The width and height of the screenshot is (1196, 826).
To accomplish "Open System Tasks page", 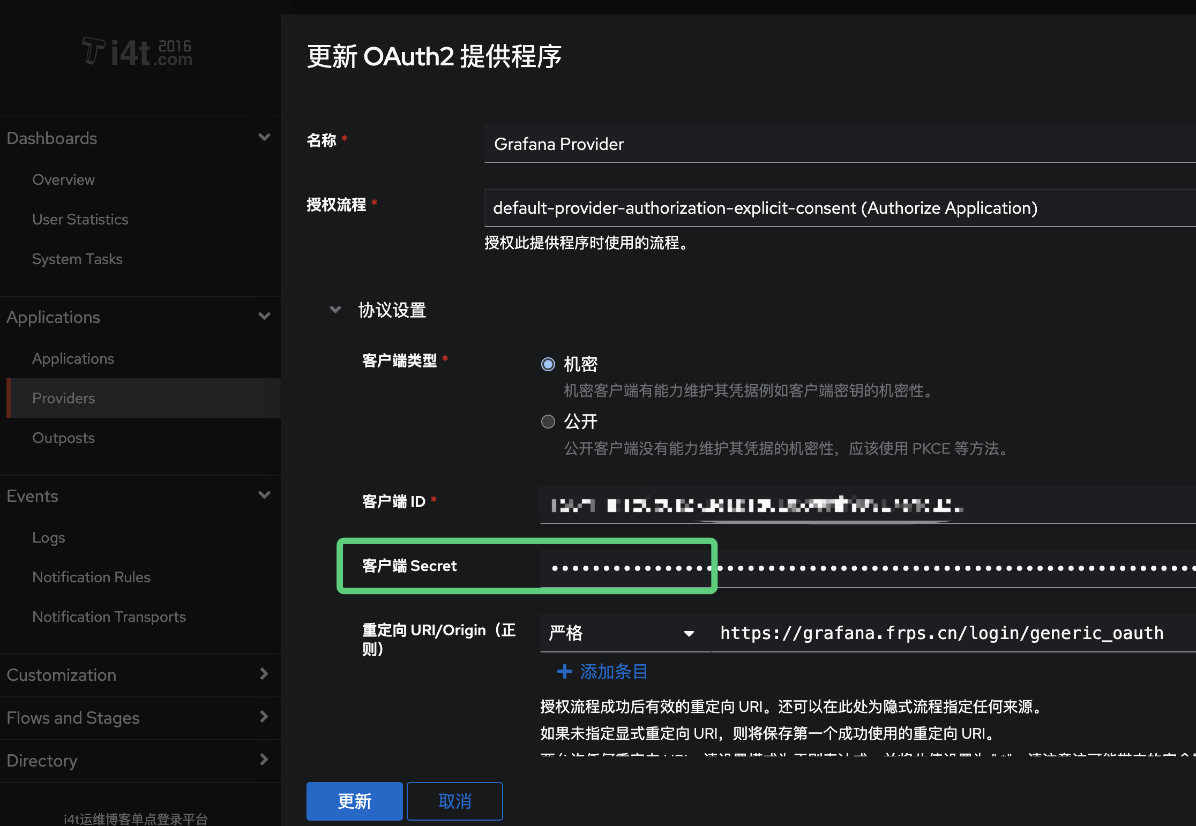I will click(77, 259).
